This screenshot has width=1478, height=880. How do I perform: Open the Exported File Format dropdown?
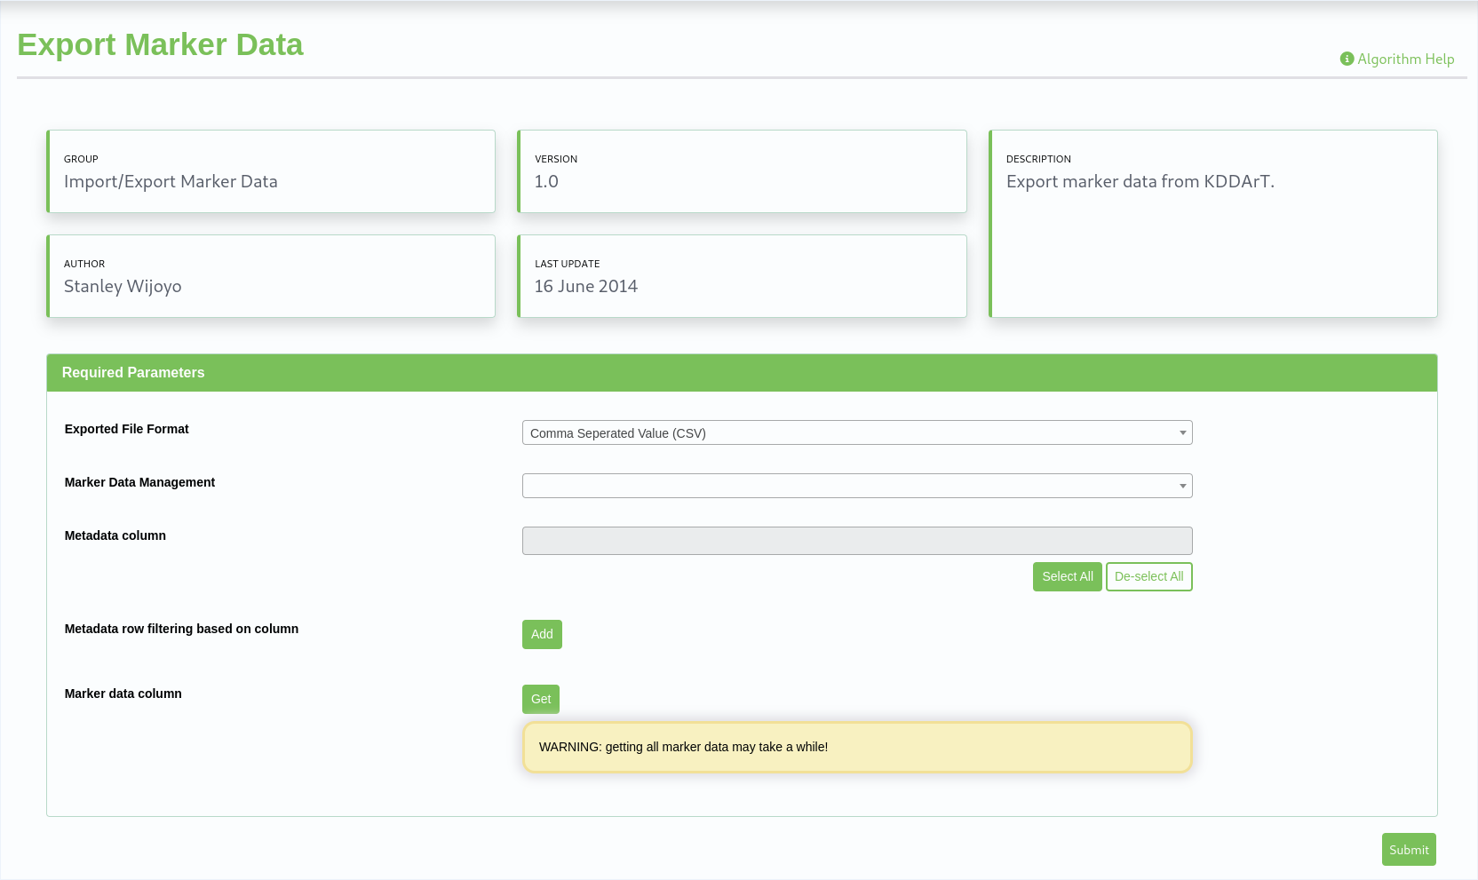856,432
